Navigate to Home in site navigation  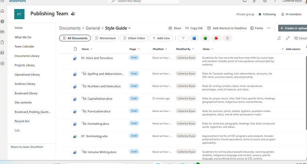[18, 28]
